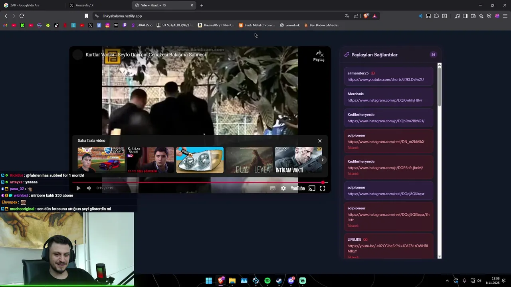Open Kedilerheryerde's DOPSn9-jbnM link

(x=385, y=168)
